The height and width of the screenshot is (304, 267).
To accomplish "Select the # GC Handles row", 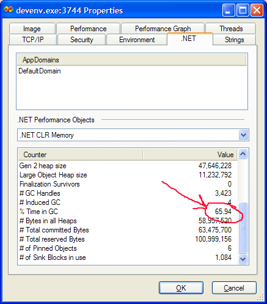I will (x=128, y=193).
